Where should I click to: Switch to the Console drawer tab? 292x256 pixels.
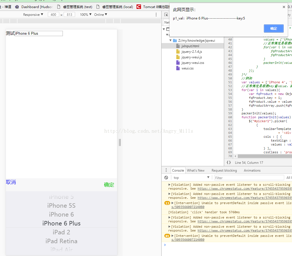[178, 170]
